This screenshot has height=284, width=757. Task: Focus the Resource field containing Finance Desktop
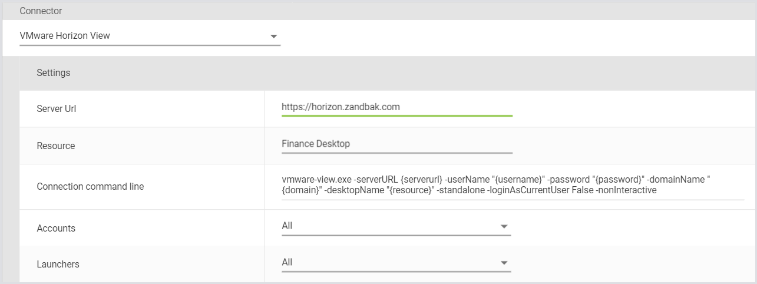(396, 144)
